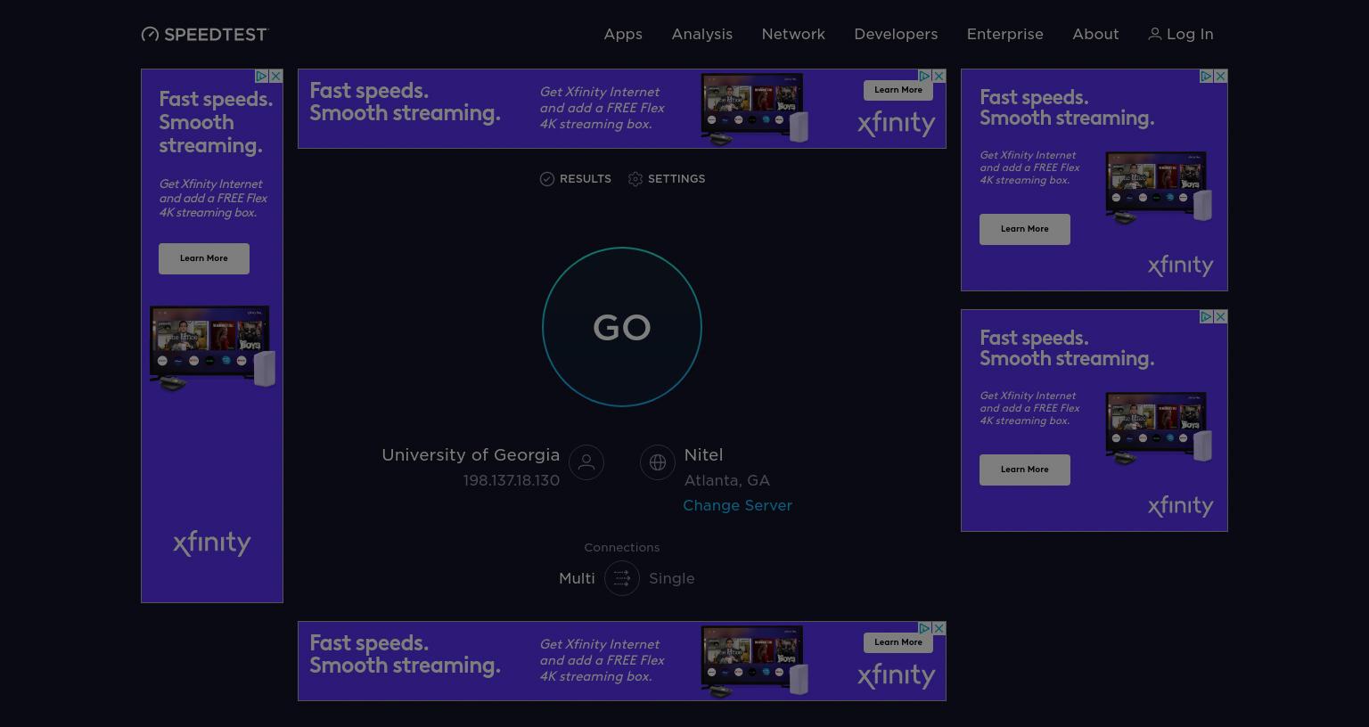Click Change Server link
Image resolution: width=1369 pixels, height=727 pixels.
click(x=737, y=505)
